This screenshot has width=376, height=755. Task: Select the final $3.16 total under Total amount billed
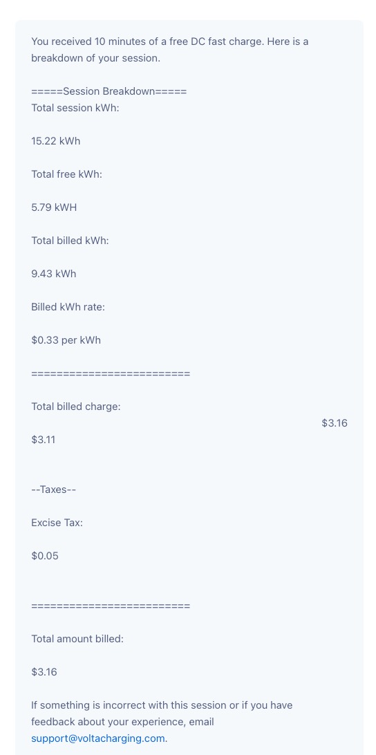44,672
